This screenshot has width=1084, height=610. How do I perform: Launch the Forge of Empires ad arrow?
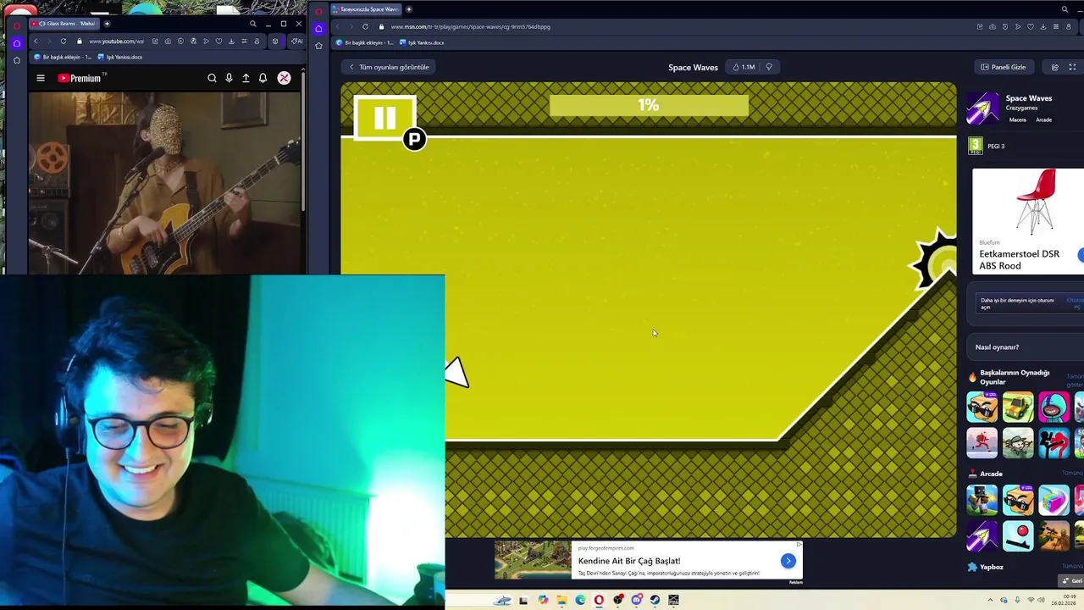pyautogui.click(x=788, y=561)
